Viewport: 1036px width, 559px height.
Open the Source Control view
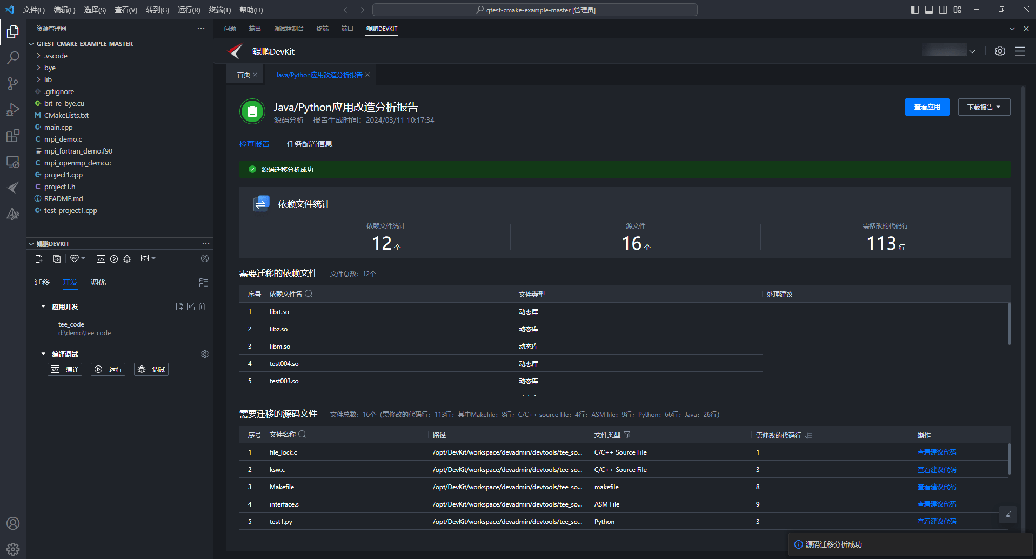tap(13, 83)
